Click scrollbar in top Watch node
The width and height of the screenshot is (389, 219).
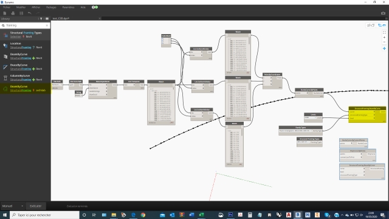pyautogui.click(x=249, y=41)
